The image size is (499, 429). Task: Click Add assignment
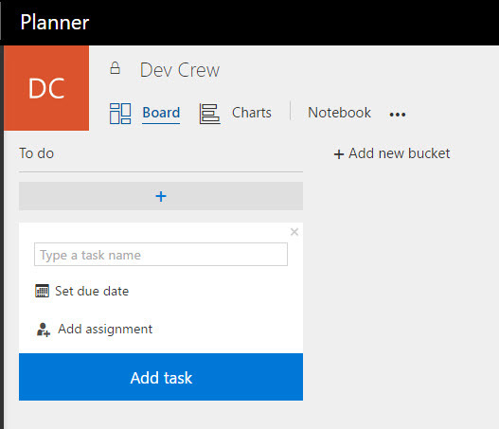105,329
